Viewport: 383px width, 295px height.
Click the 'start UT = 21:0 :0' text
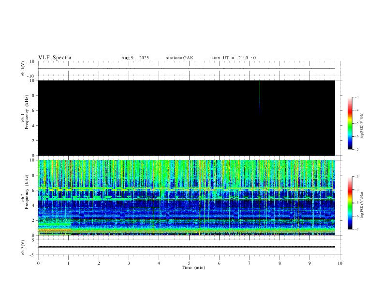point(234,58)
